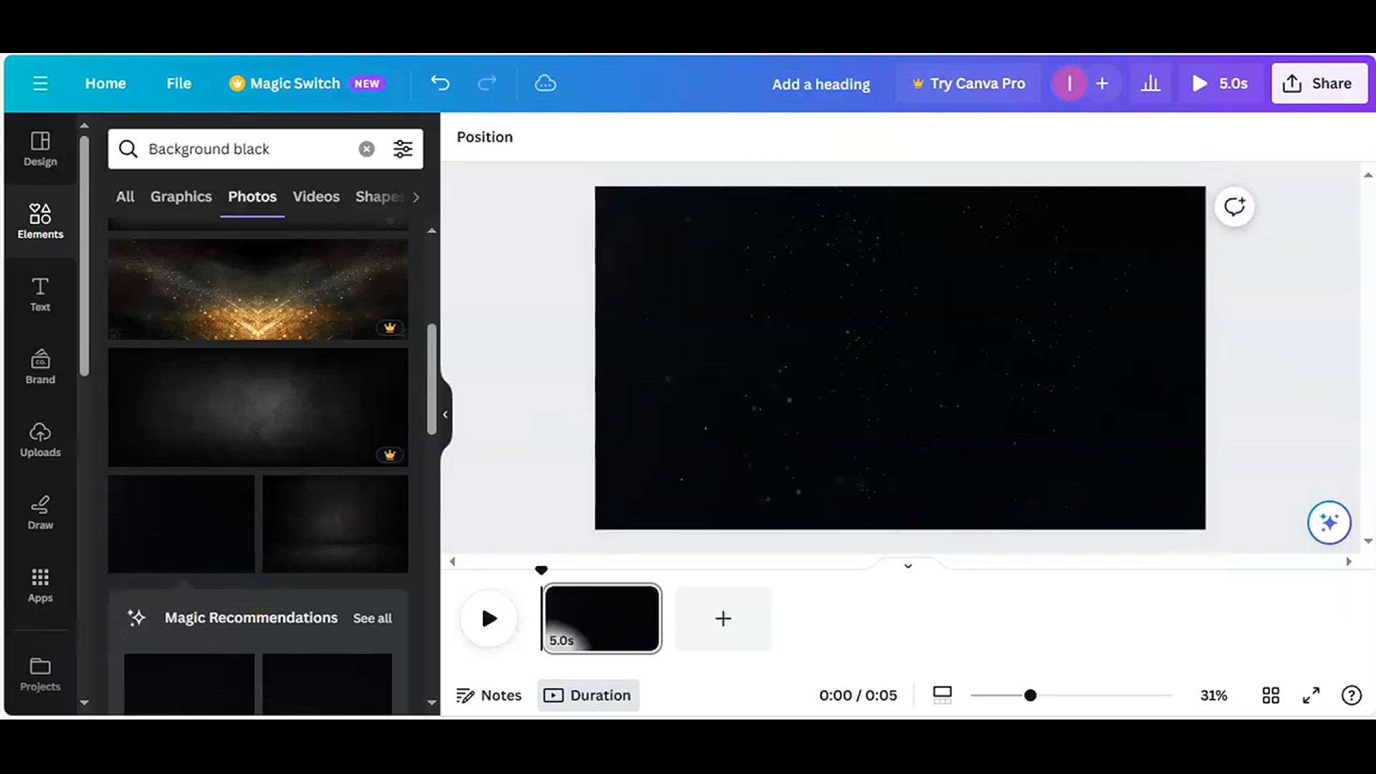1376x774 pixels.
Task: Open Notes
Action: coord(489,695)
